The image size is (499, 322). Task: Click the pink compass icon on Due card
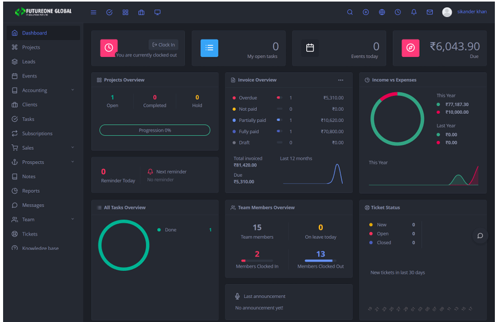point(410,48)
